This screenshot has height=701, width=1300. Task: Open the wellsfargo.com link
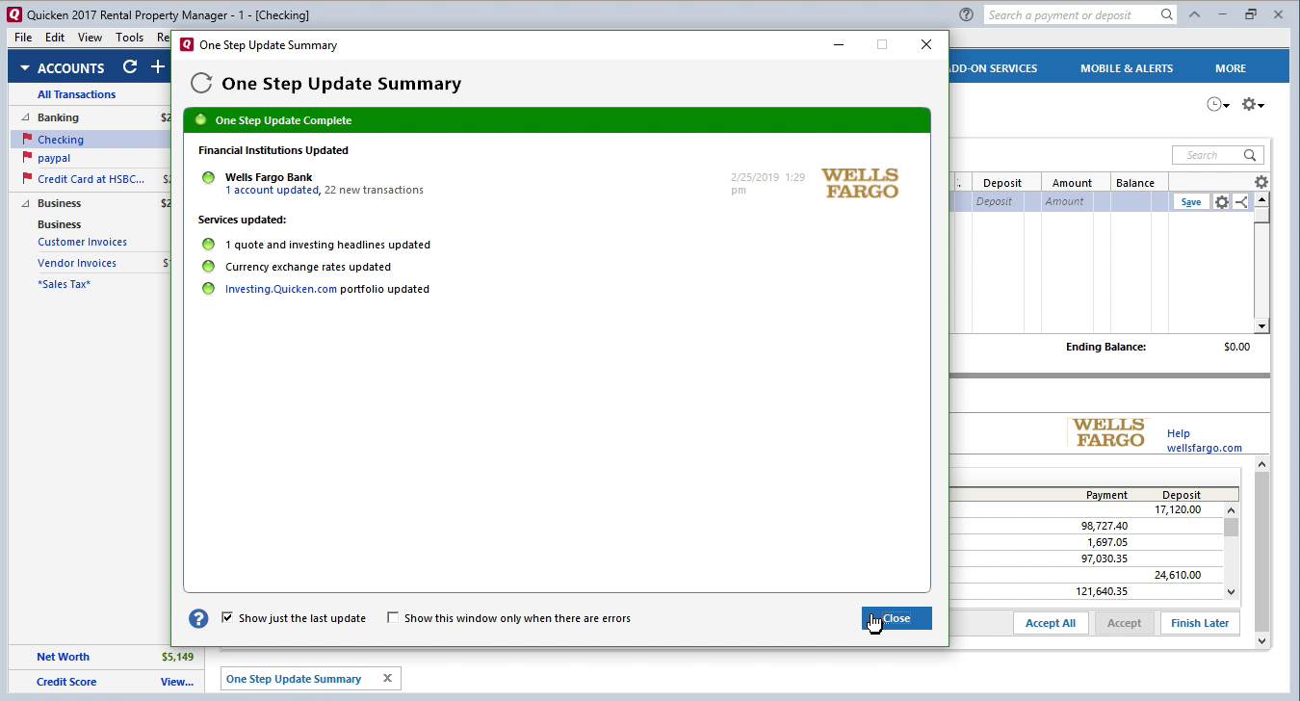1205,448
